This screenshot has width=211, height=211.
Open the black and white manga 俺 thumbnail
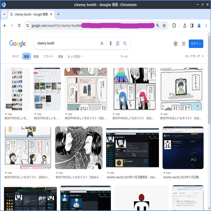point(79,148)
